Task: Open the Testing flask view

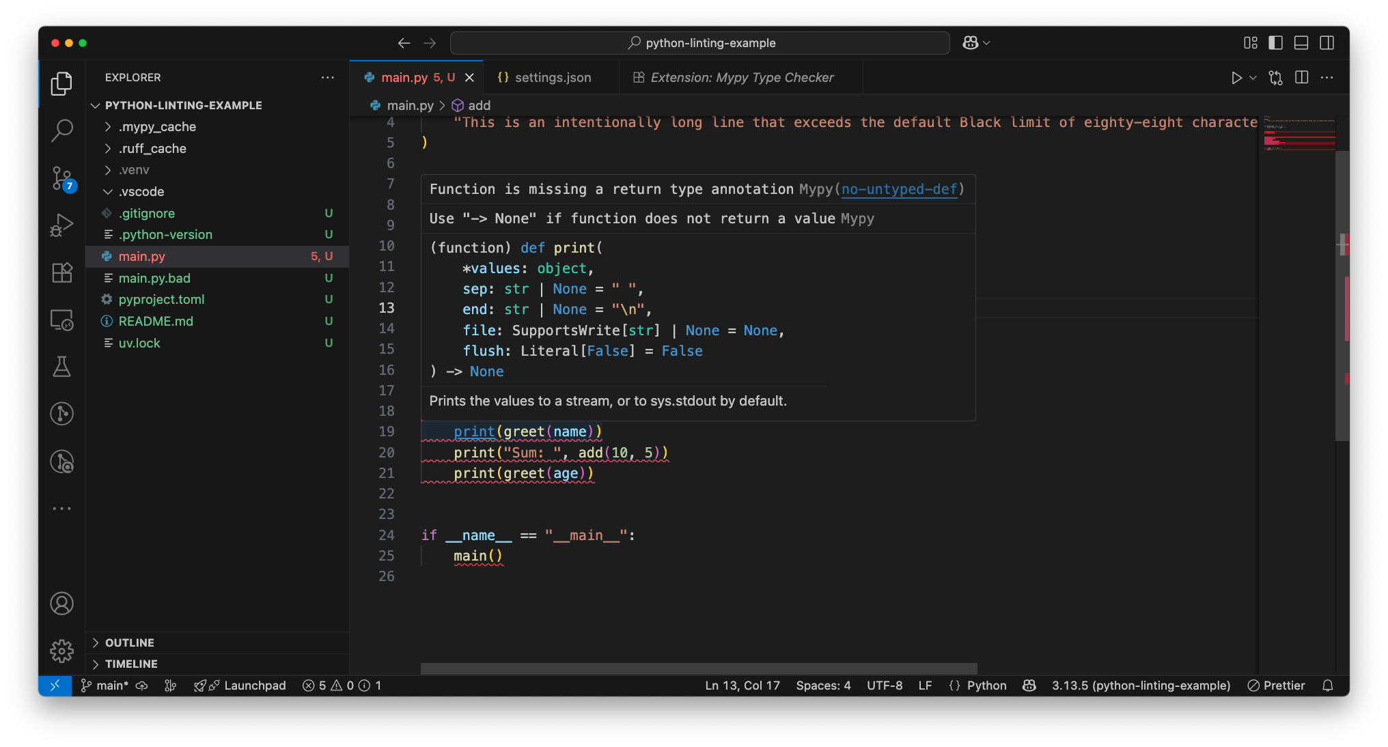Action: click(x=61, y=367)
